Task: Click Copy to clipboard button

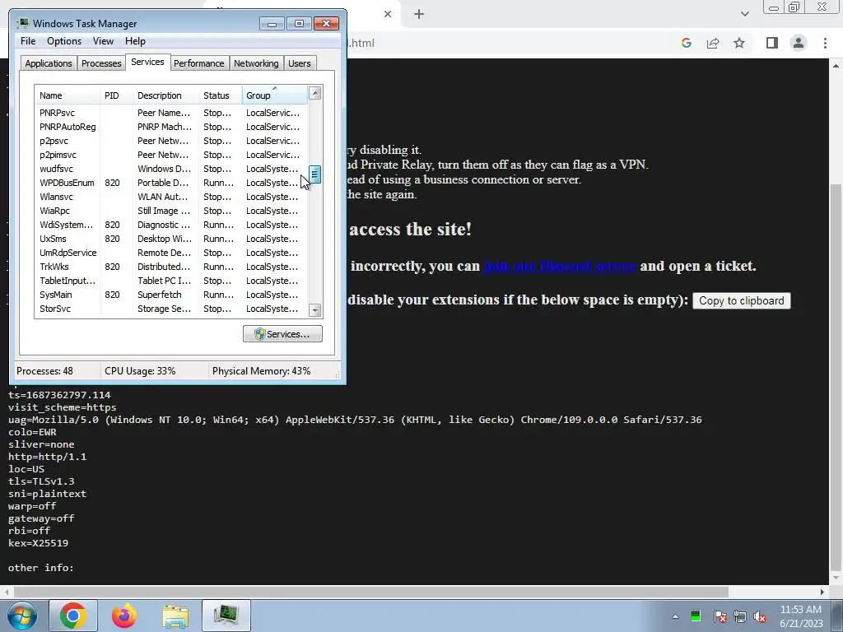Action: click(x=742, y=301)
